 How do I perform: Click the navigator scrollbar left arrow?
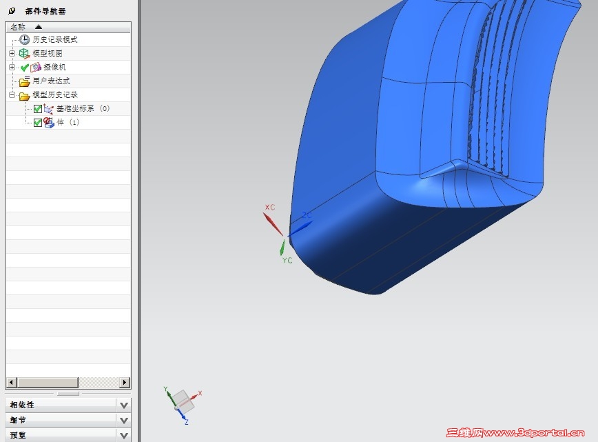(x=12, y=382)
